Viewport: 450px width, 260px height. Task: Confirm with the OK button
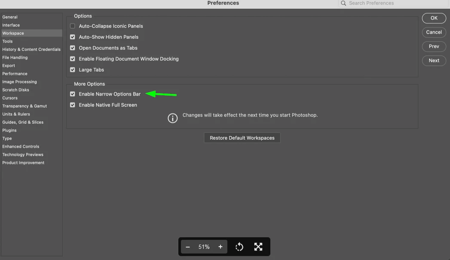point(434,18)
